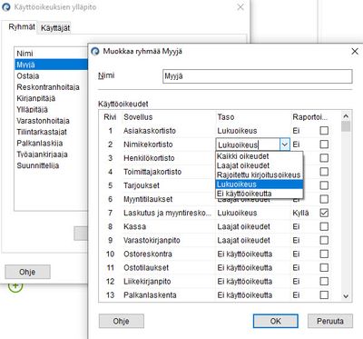The height and width of the screenshot is (339, 363).
Task: Toggle checkbox for Henkilökortisto row
Action: pyautogui.click(x=324, y=158)
